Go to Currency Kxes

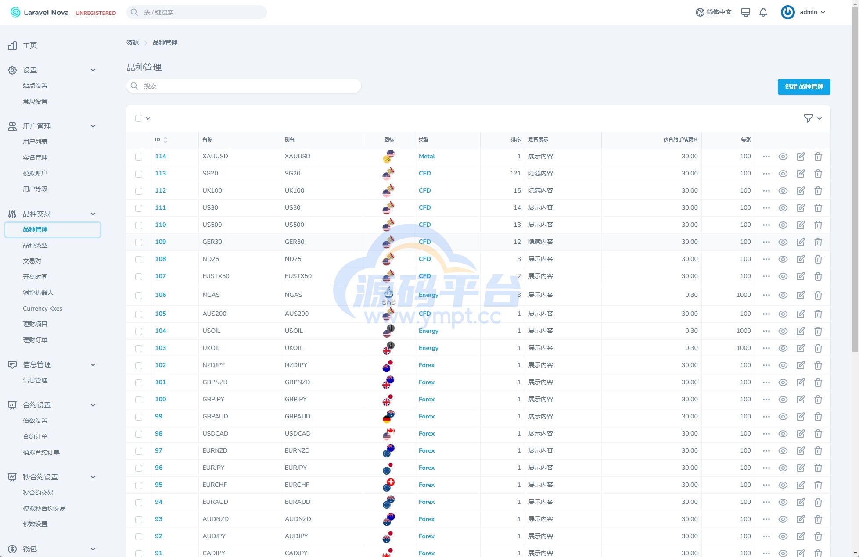[x=43, y=309]
